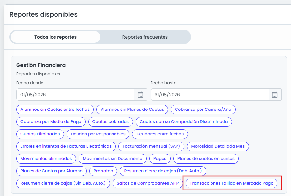
Task: Open Deudores entre fechas report
Action: click(x=160, y=134)
